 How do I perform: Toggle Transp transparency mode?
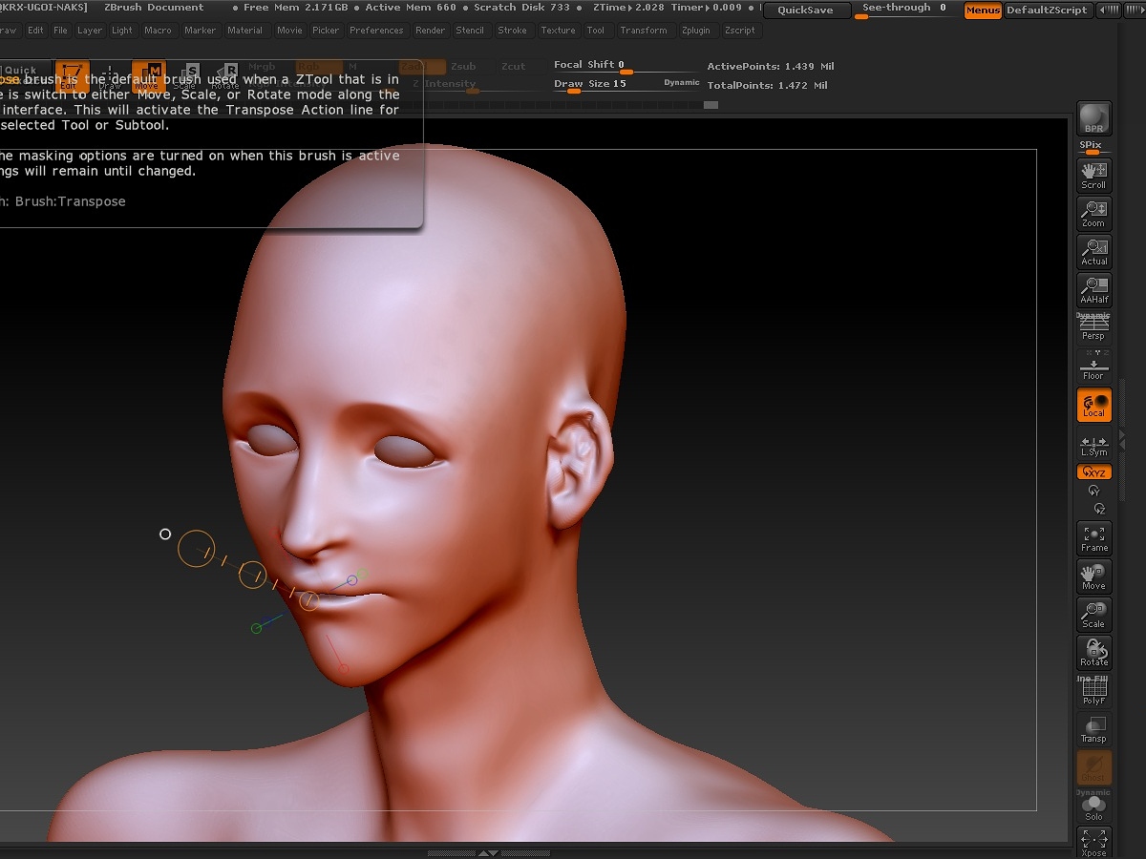click(1093, 729)
